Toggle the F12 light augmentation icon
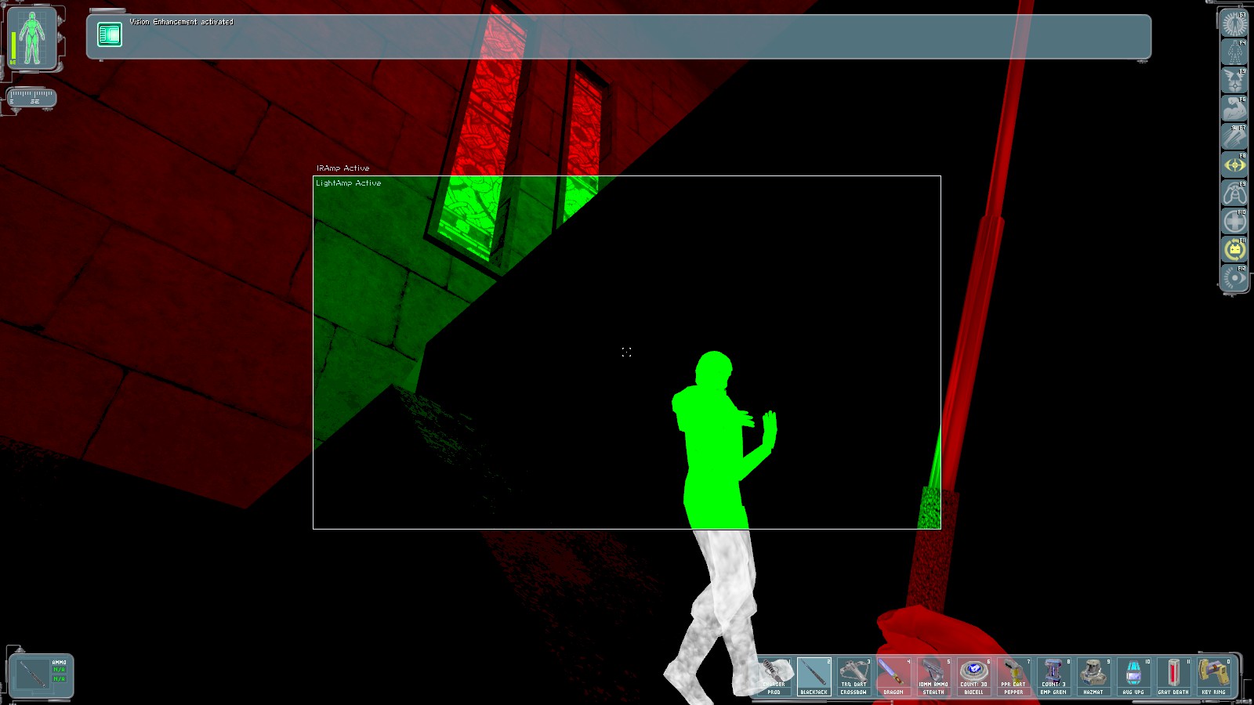 1234,277
